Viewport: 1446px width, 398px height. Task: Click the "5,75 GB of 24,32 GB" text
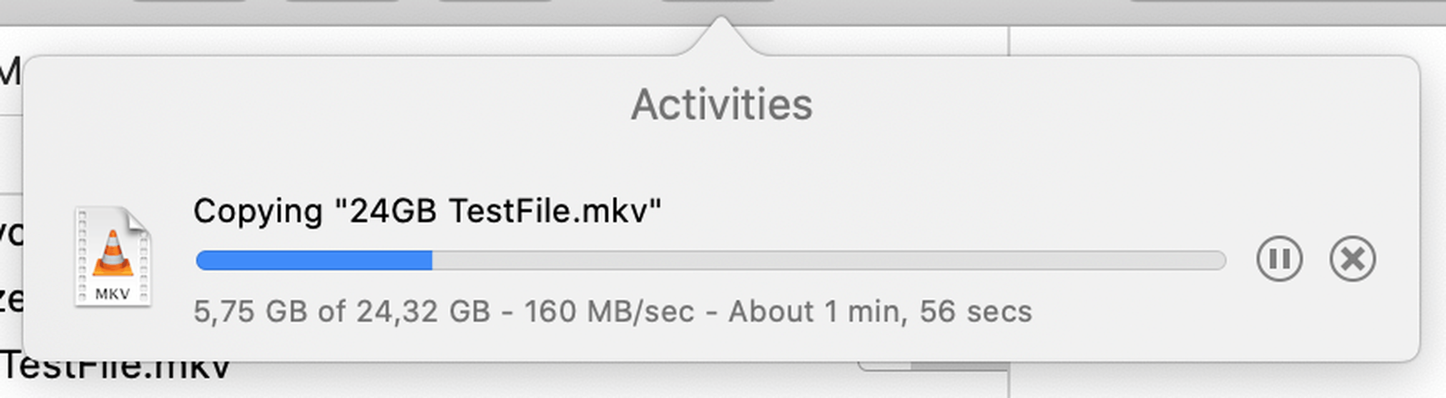tap(341, 311)
